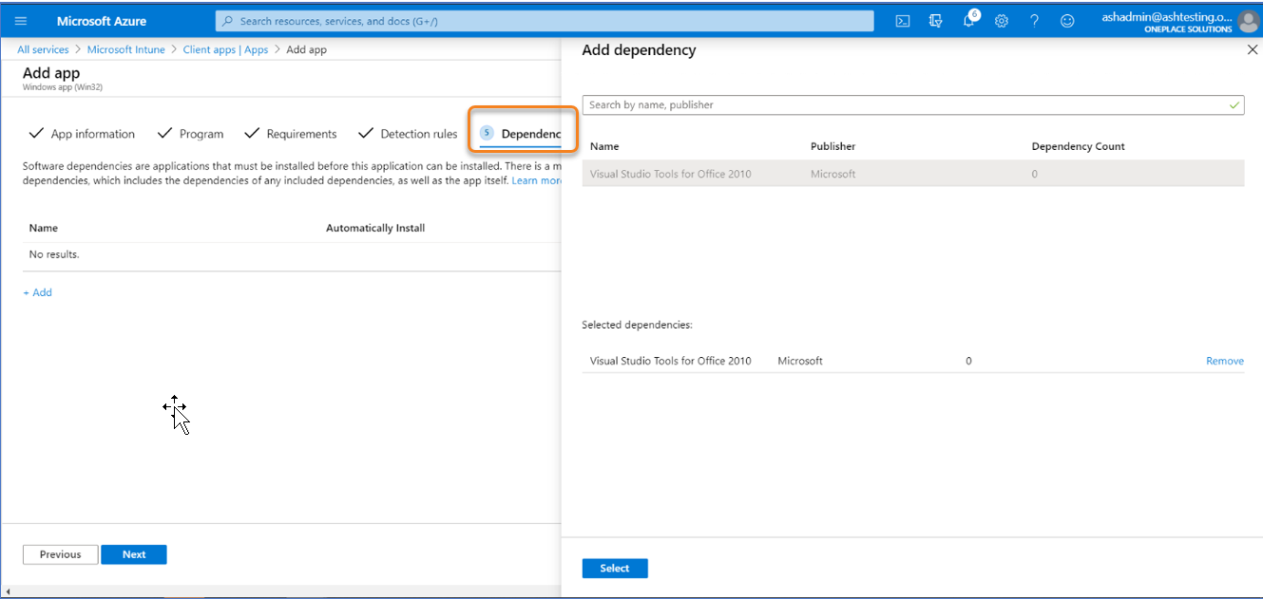Image resolution: width=1263 pixels, height=599 pixels.
Task: Click the Name column header in dependency list
Action: 604,146
